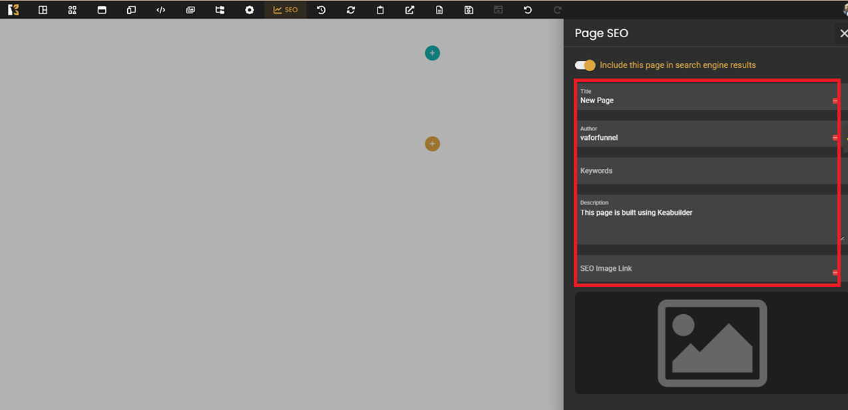Toggle include page in search results
848x410 pixels.
(585, 65)
